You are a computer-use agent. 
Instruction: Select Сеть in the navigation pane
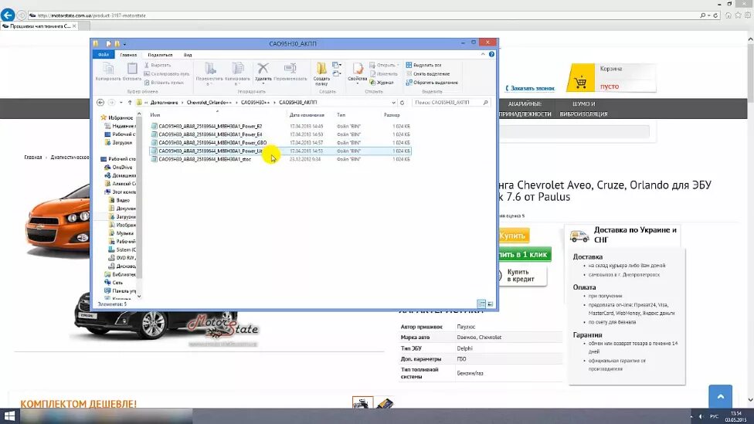[117, 282]
